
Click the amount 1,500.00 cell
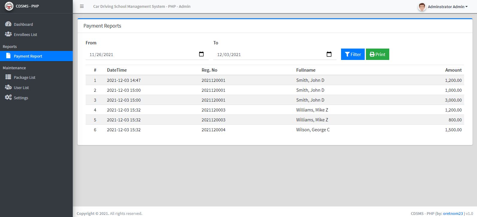point(453,129)
